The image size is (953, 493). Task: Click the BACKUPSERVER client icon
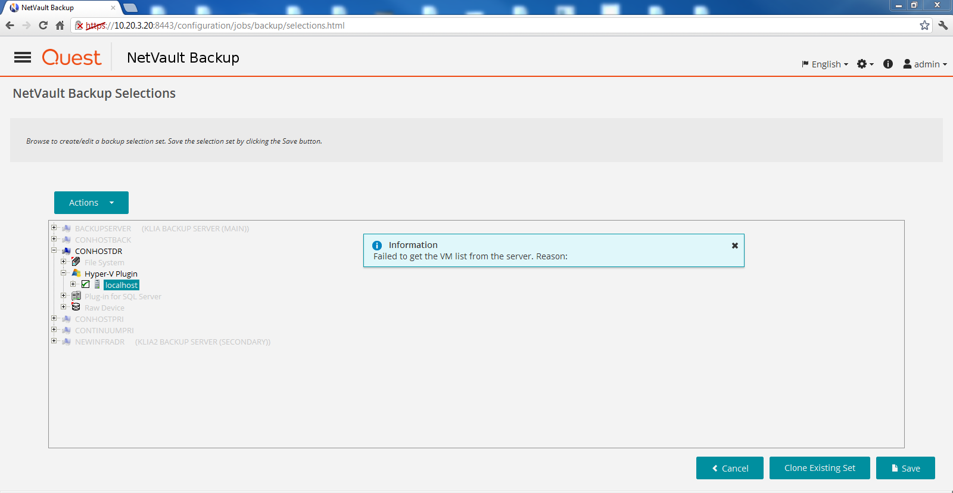pyautogui.click(x=66, y=228)
